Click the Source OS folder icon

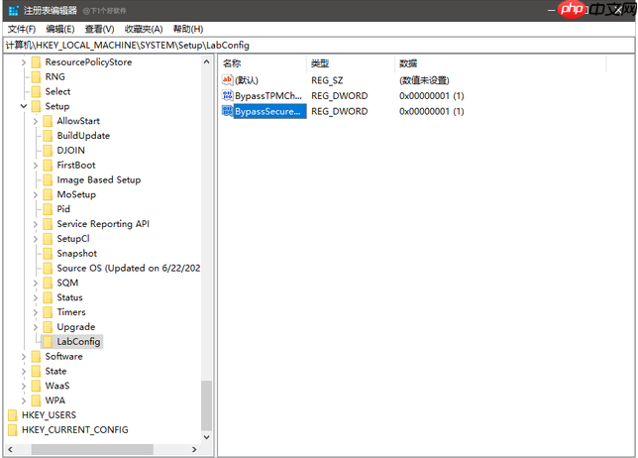[48, 269]
